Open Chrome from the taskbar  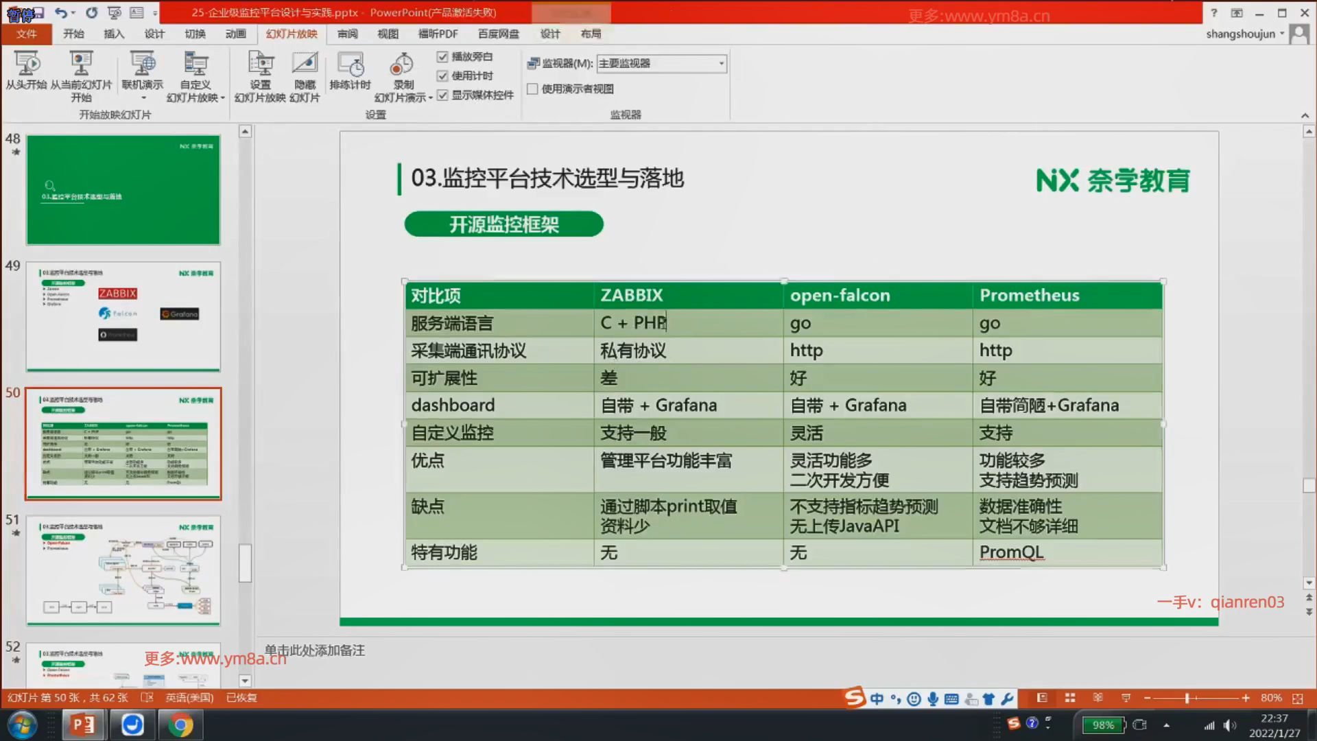click(x=180, y=725)
